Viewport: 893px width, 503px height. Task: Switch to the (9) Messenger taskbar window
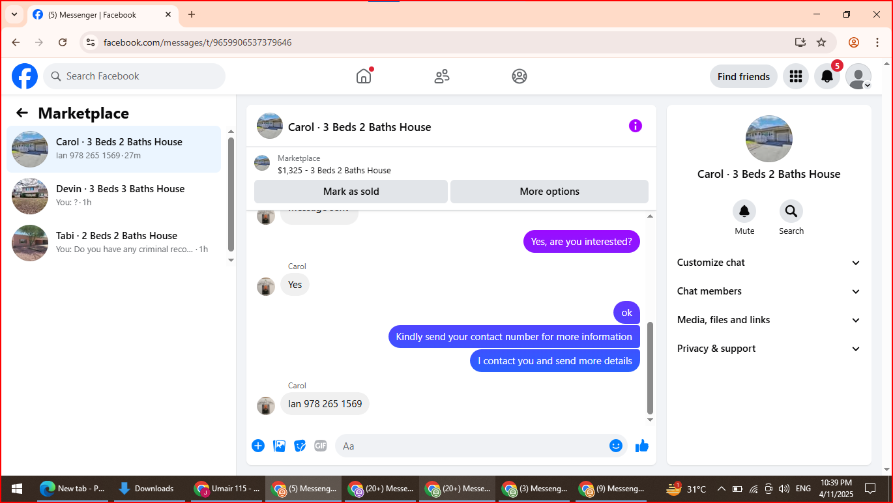[612, 489]
